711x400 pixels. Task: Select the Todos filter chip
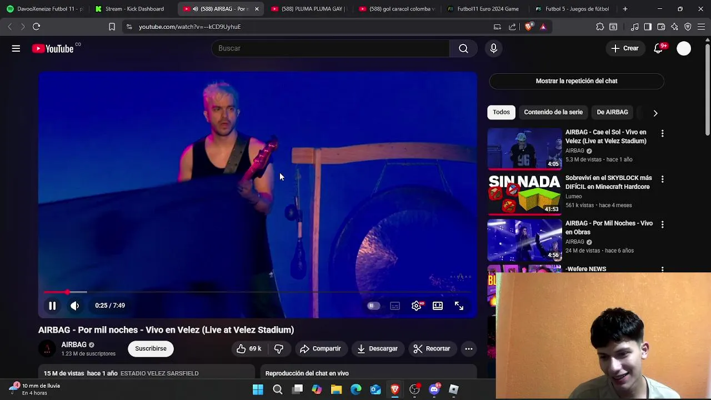point(501,112)
